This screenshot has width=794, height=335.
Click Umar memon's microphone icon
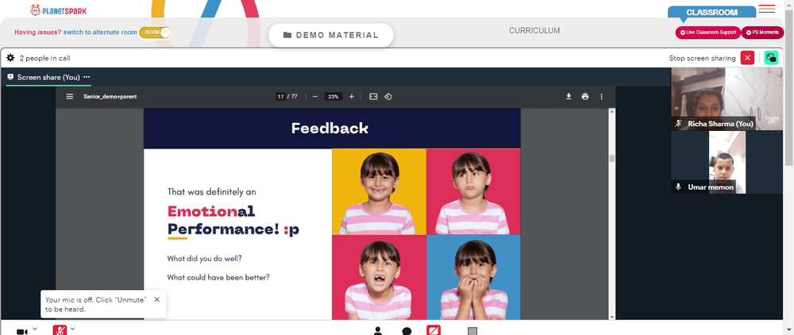click(x=679, y=187)
